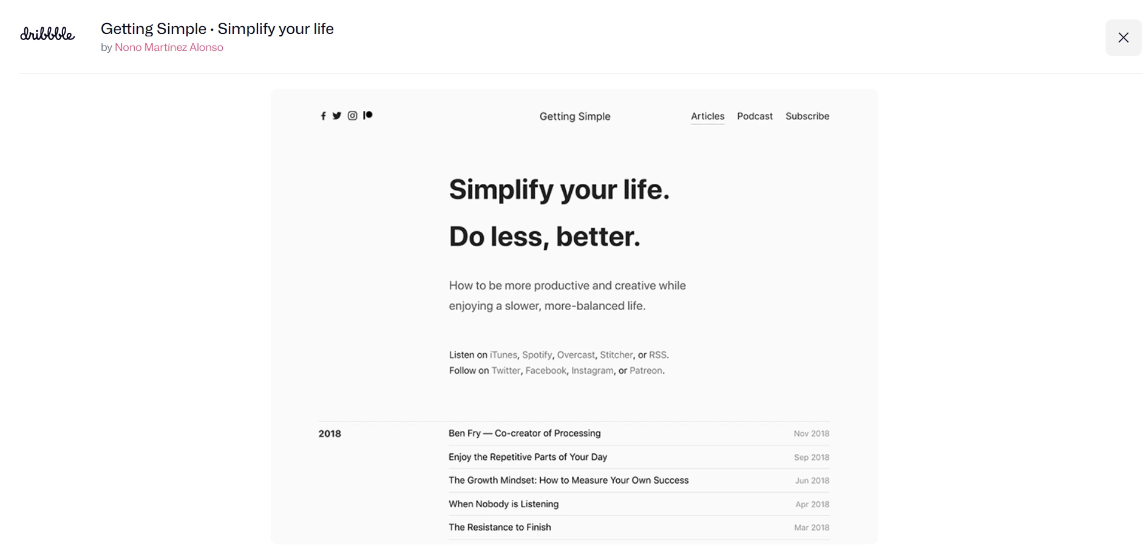Click the Stitcher link
Image resolution: width=1148 pixels, height=554 pixels.
point(616,355)
